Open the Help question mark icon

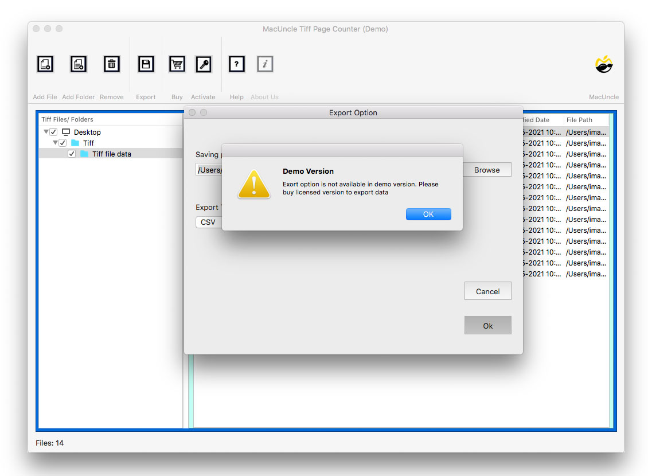[x=236, y=64]
